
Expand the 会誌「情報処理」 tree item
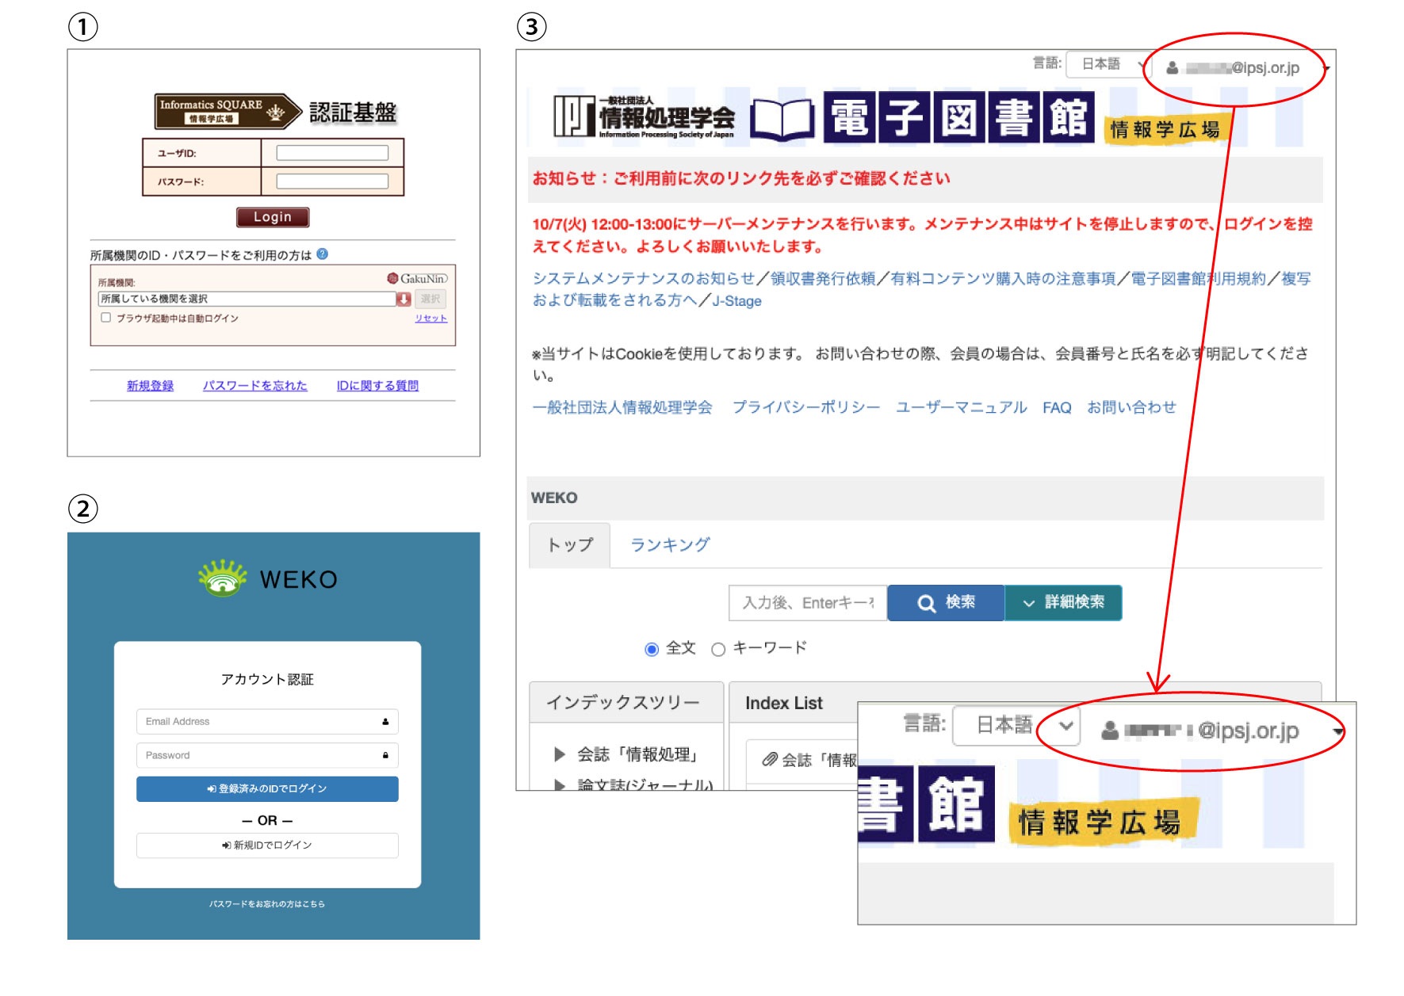(x=560, y=754)
